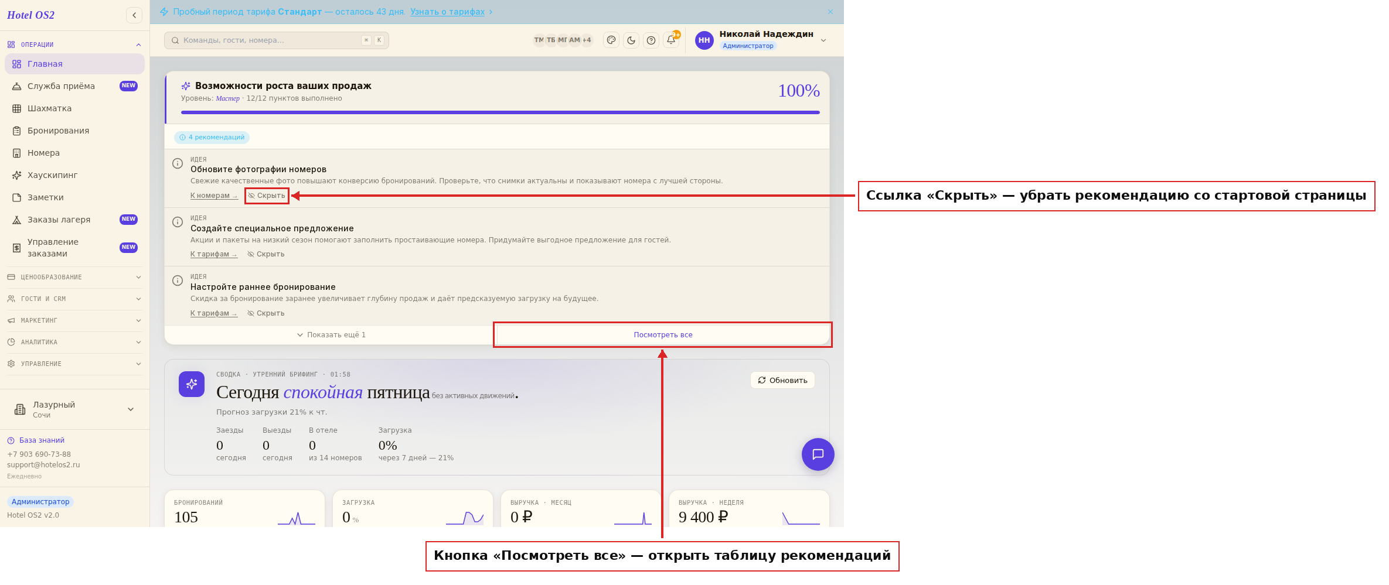The image size is (1389, 585).
Task: Expand the МАРКЕТИНГ section
Action: tap(74, 320)
